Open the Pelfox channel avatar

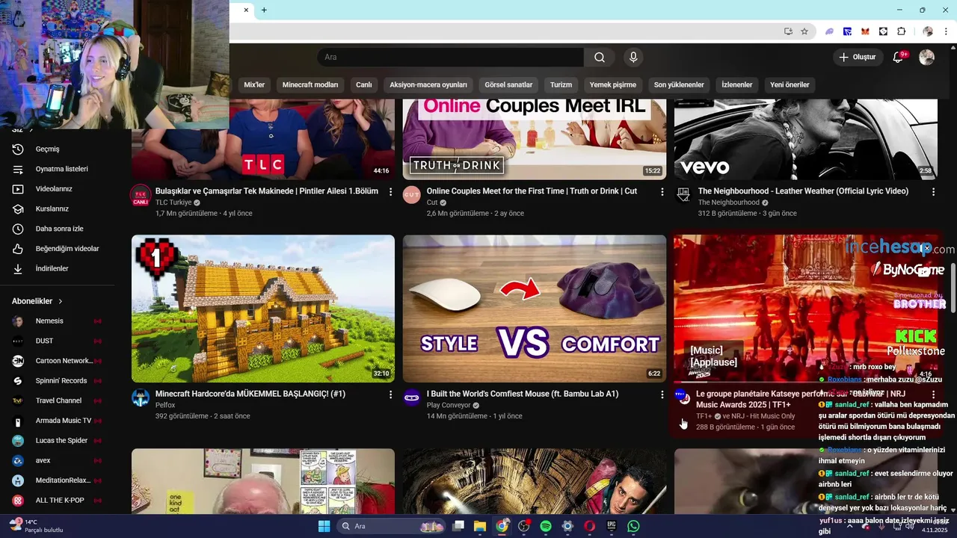coord(141,398)
